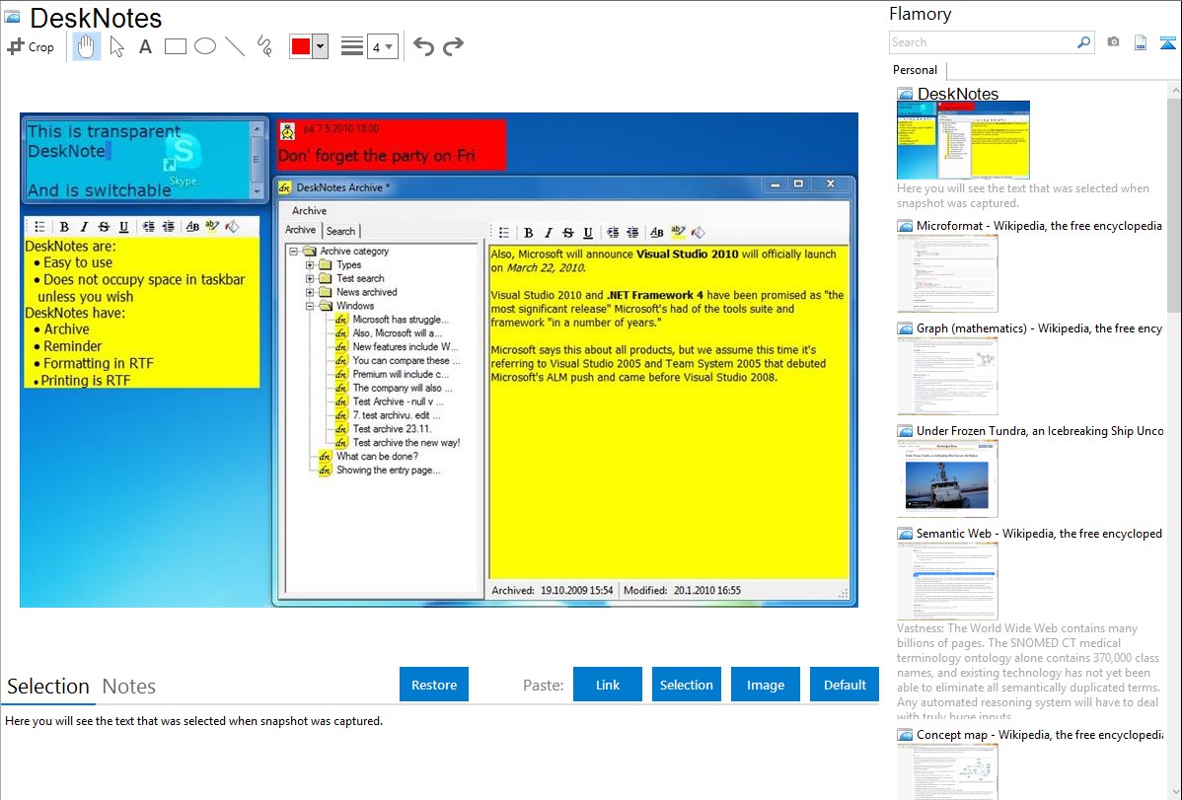Screen dimensions: 1182x800
Task: Select the hand pan tool
Action: point(86,46)
